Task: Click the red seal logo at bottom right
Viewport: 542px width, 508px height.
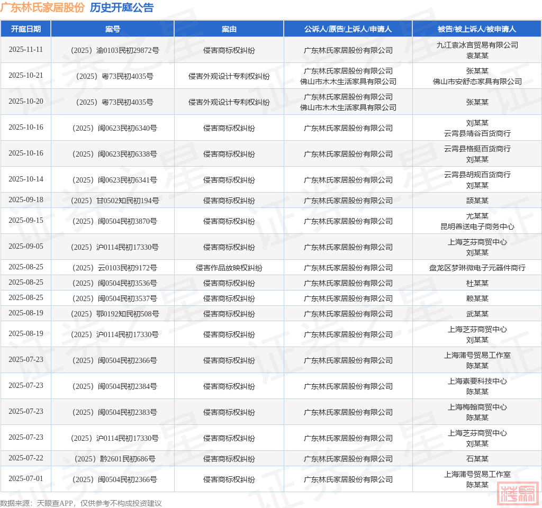Action: [x=518, y=493]
